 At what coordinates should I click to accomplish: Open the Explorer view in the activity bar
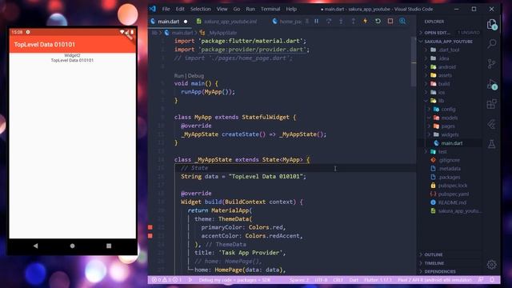[x=492, y=25]
